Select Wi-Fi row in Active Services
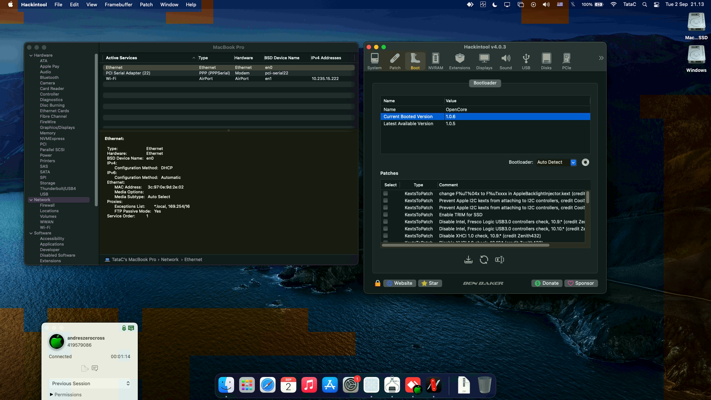This screenshot has width=711, height=400. (x=148, y=78)
